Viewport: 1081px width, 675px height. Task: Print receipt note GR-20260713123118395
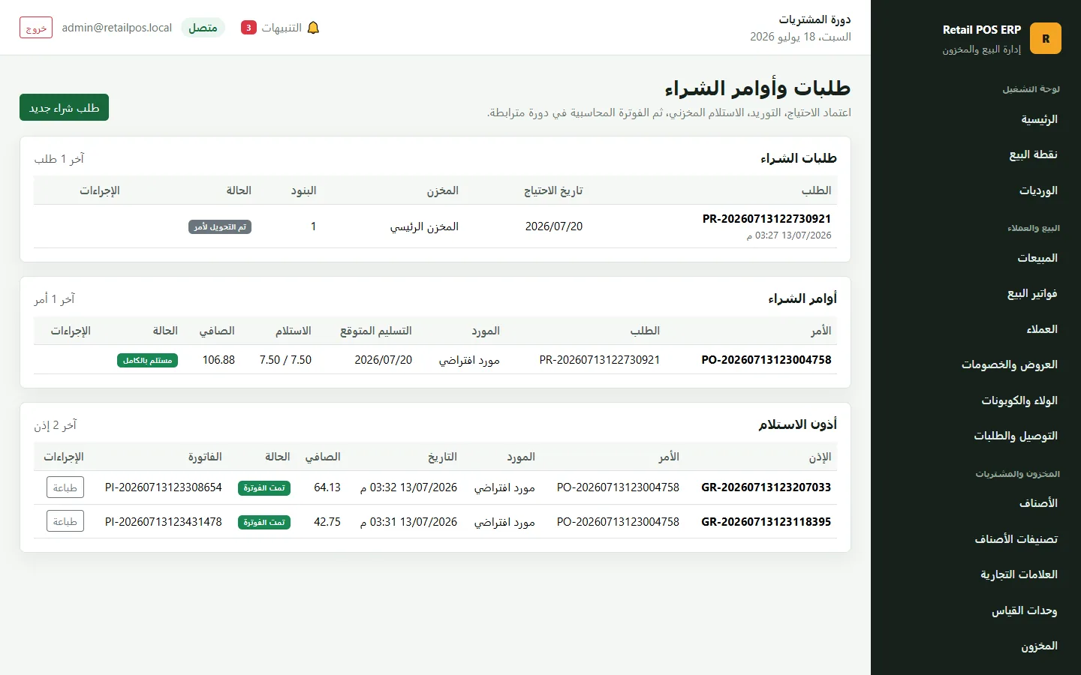point(65,521)
